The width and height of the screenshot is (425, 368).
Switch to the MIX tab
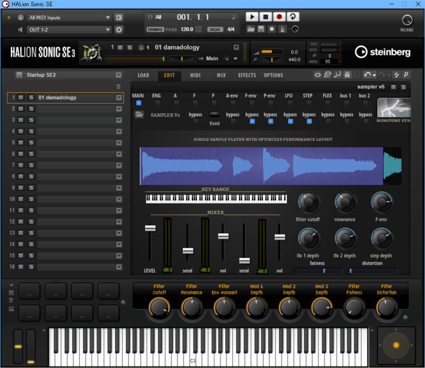click(221, 75)
